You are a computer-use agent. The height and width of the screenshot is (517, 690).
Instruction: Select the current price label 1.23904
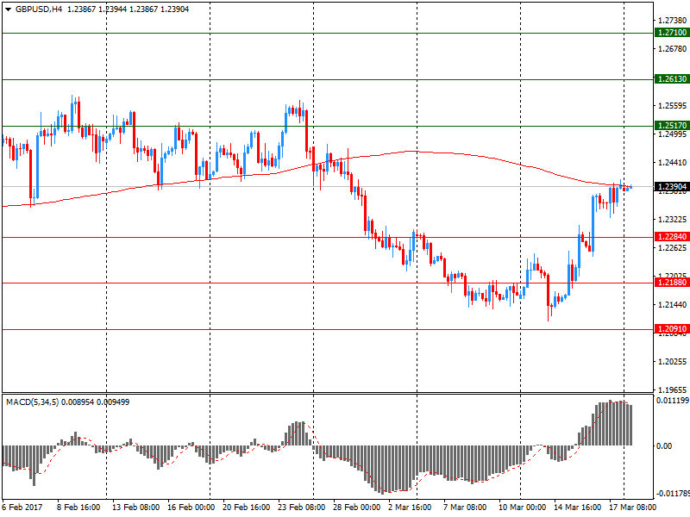672,187
